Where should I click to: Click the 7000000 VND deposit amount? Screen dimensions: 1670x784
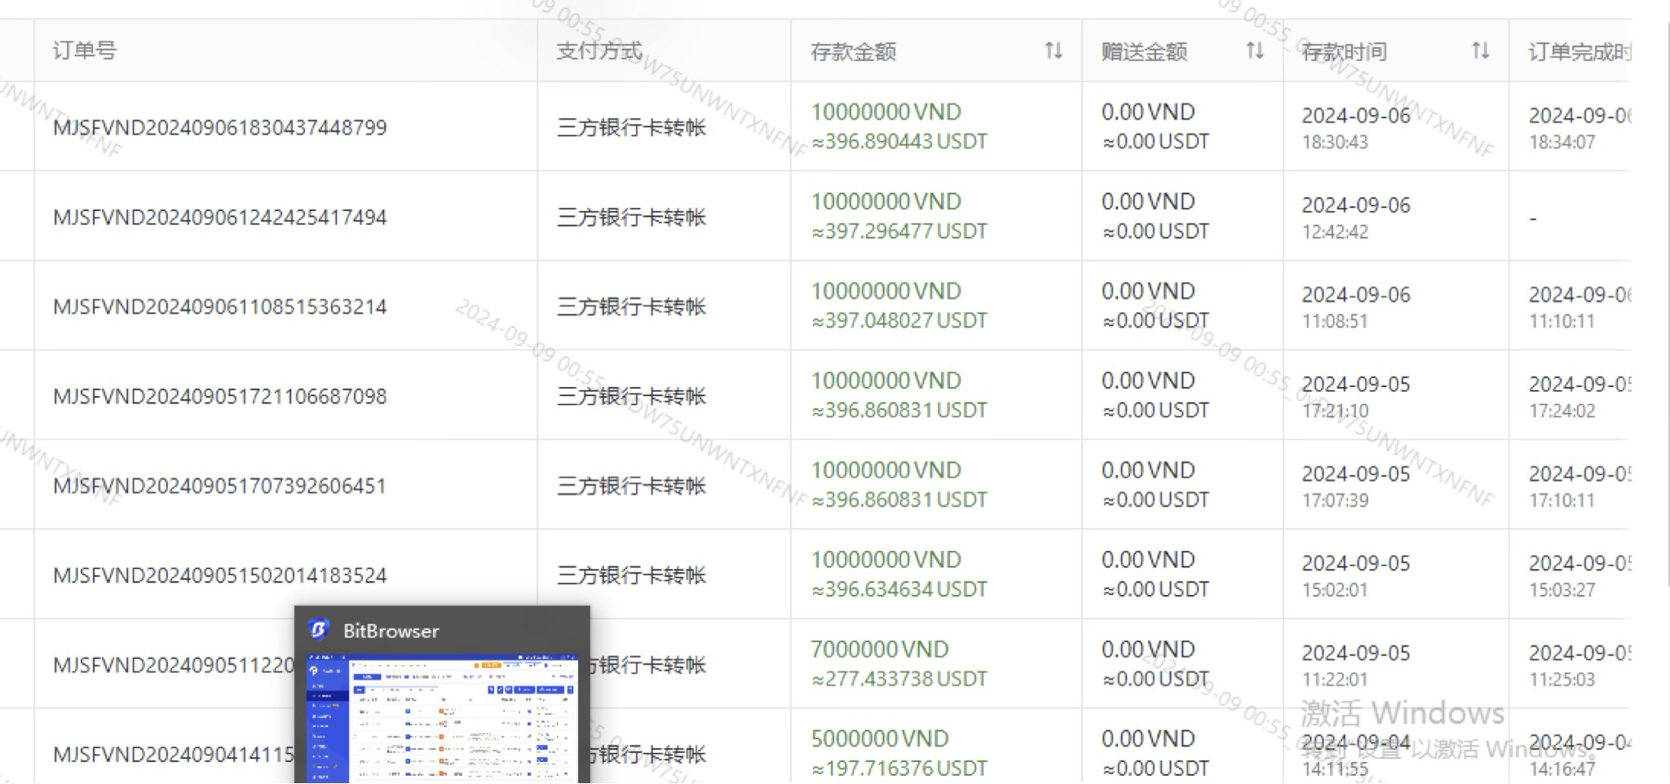click(x=879, y=650)
